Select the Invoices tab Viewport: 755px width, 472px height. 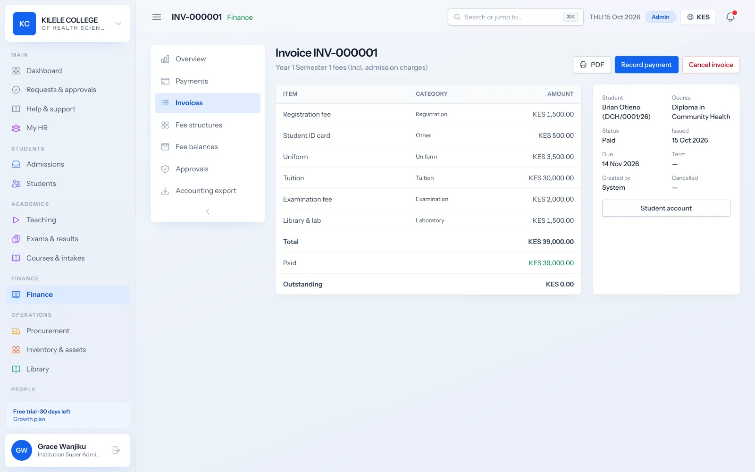click(x=208, y=103)
